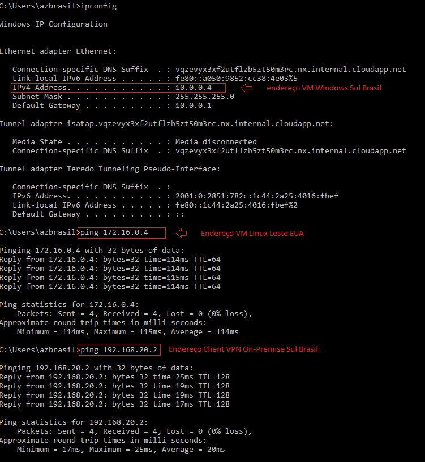Click link-local address fe80::a050:9852:cc38:4e03%5
This screenshot has width=425, height=462.
[x=236, y=79]
